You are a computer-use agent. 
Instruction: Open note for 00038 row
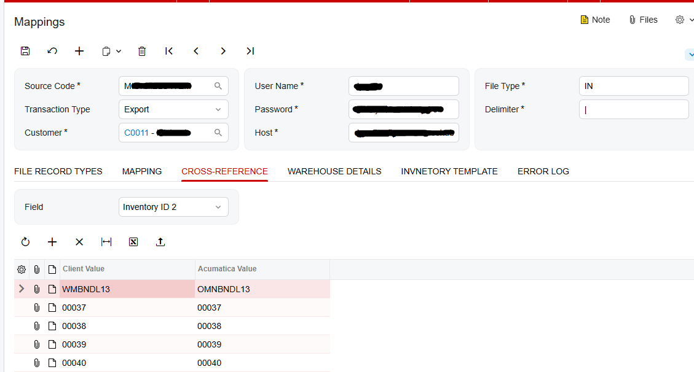coord(52,327)
